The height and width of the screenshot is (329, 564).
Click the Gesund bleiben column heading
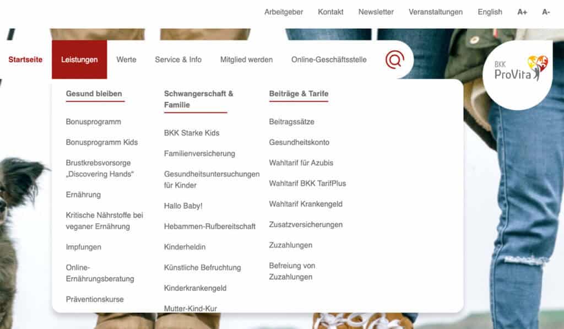coord(94,94)
